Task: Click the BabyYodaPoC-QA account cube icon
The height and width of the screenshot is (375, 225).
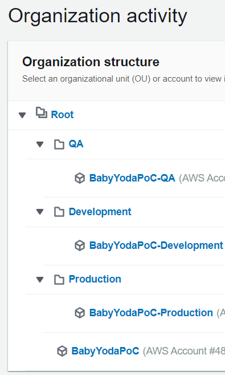Action: [80, 178]
